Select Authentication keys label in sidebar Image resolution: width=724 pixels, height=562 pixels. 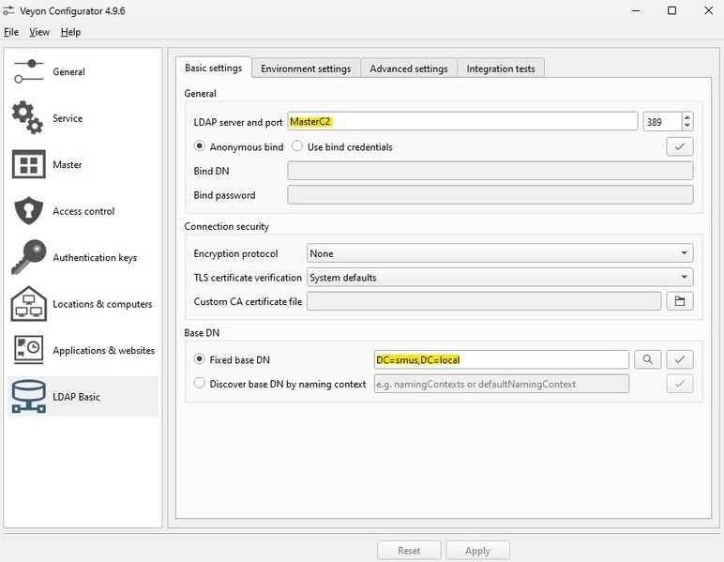95,257
